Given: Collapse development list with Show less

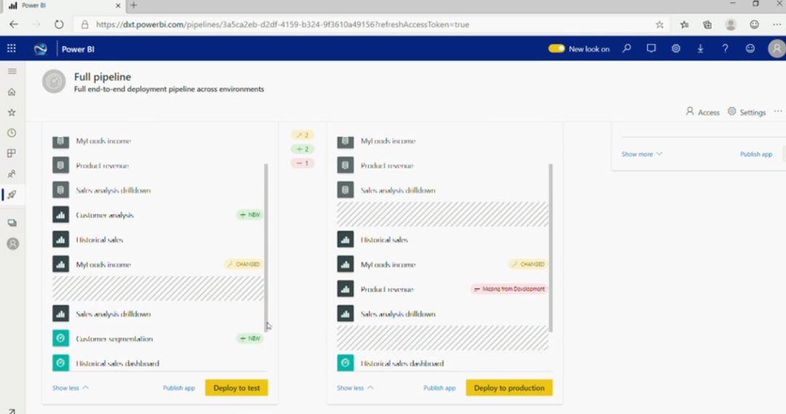Looking at the screenshot, I should coord(71,388).
